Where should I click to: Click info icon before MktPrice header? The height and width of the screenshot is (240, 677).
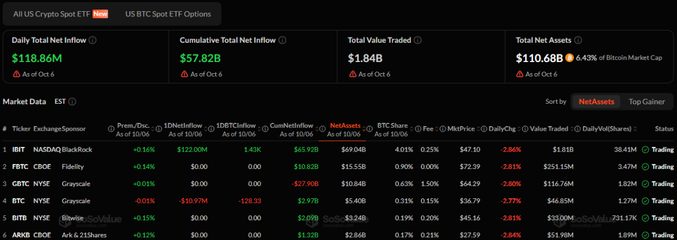[442, 129]
